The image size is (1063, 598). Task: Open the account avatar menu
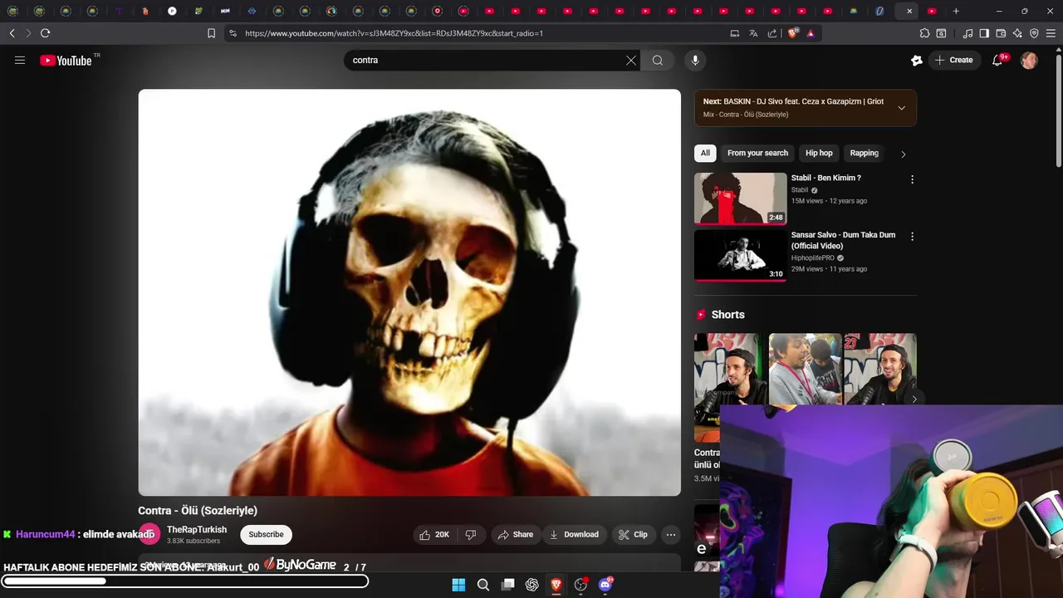click(1029, 60)
